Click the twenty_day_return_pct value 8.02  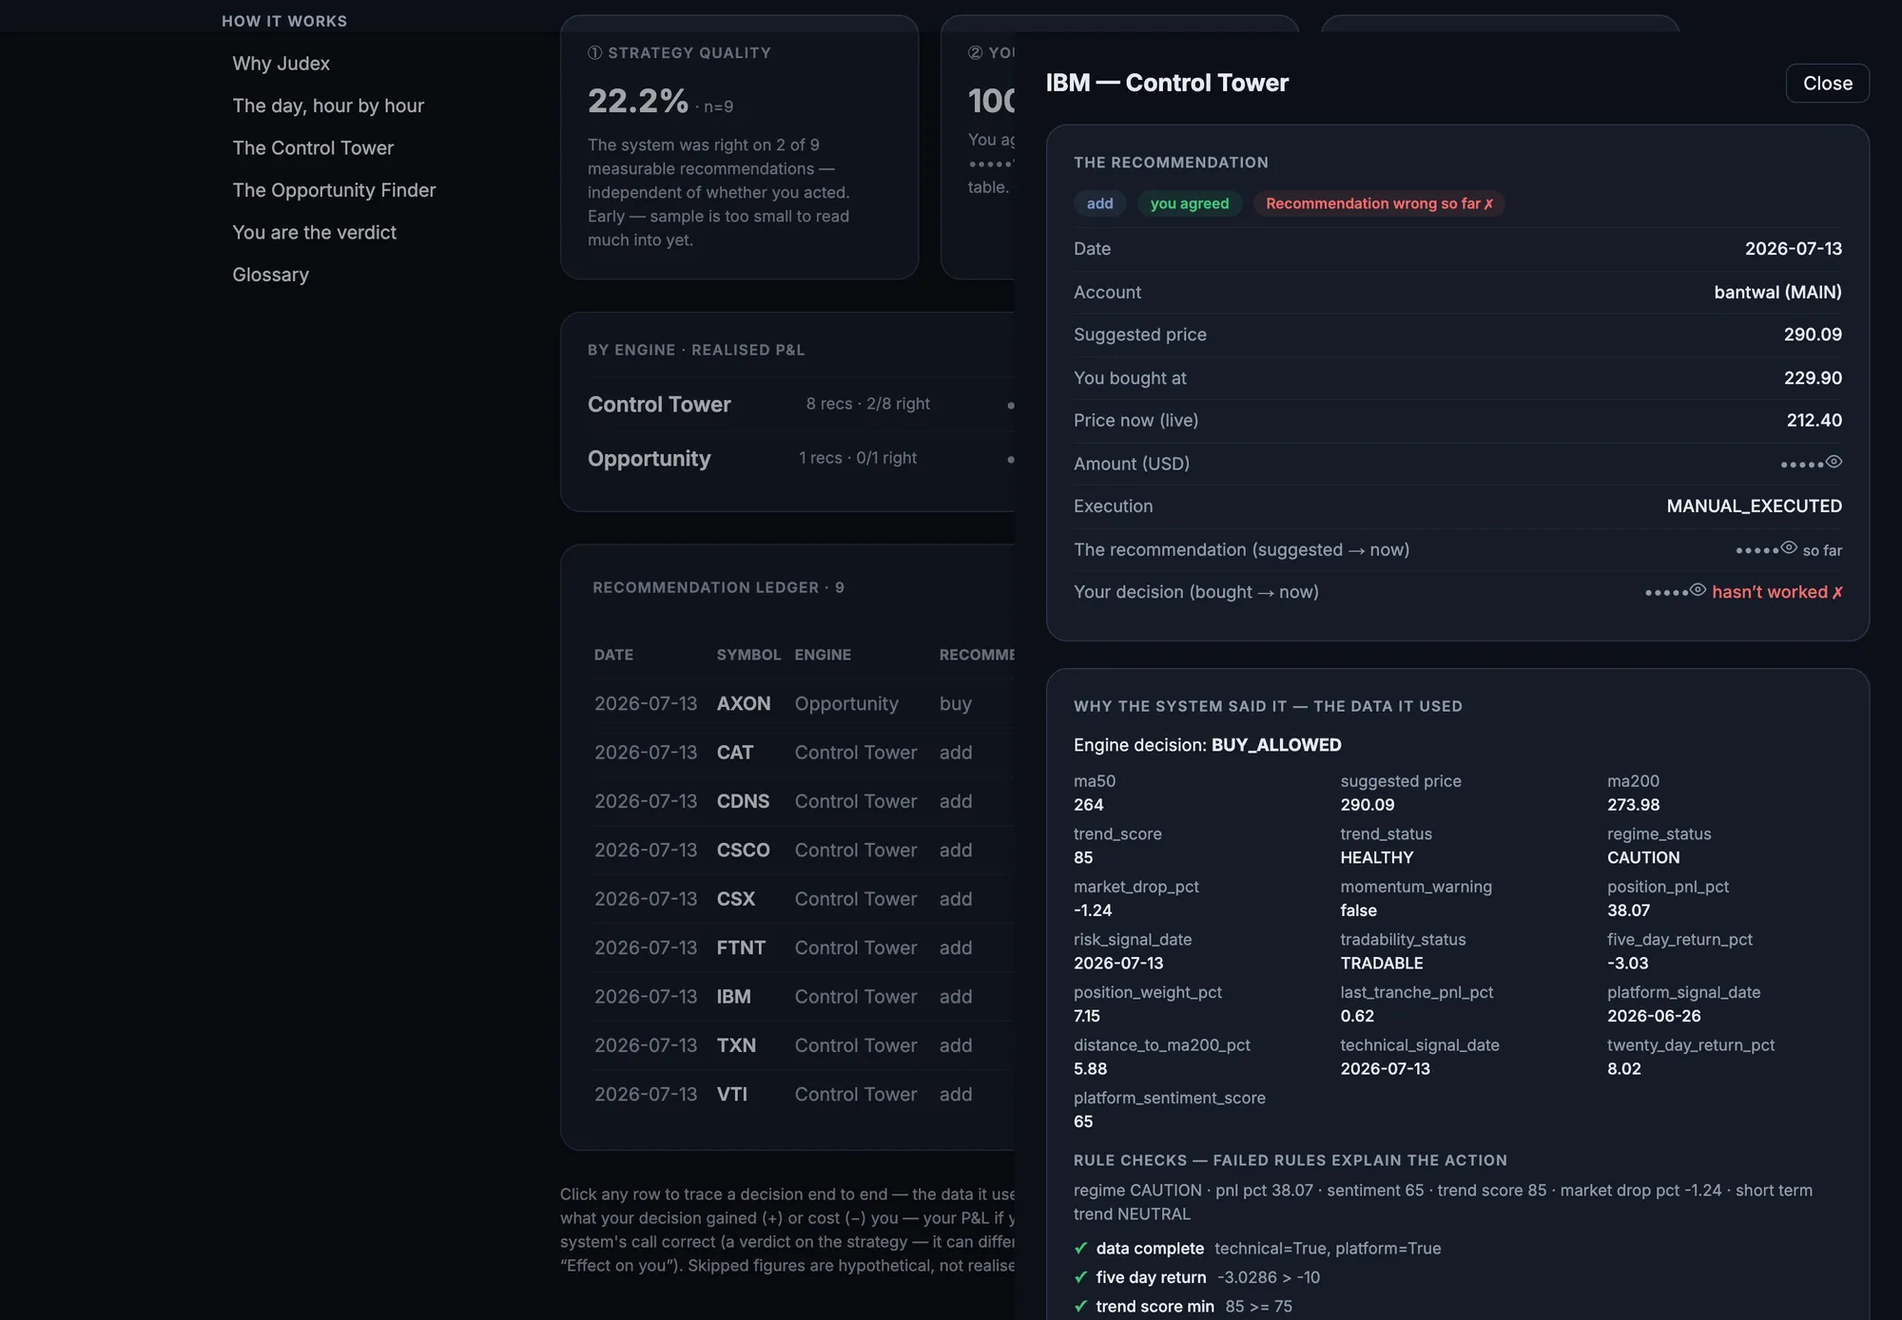(1623, 1068)
